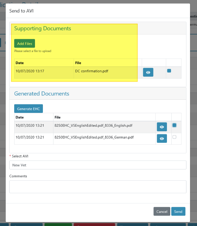197x226 pixels.
Task: Uncheck the English EHC document checkbox
Action: [x=174, y=125]
